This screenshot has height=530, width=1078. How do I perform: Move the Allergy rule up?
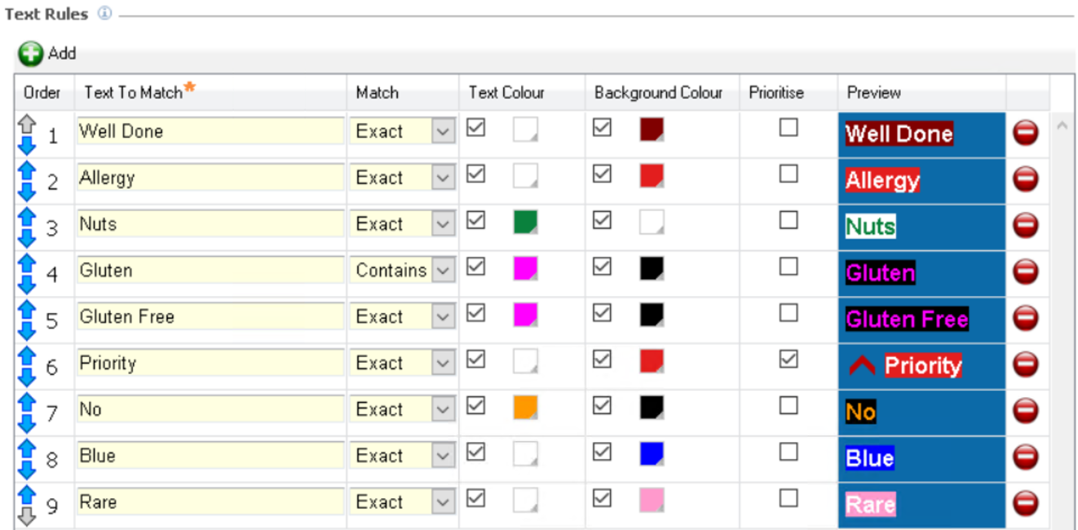coord(27,170)
